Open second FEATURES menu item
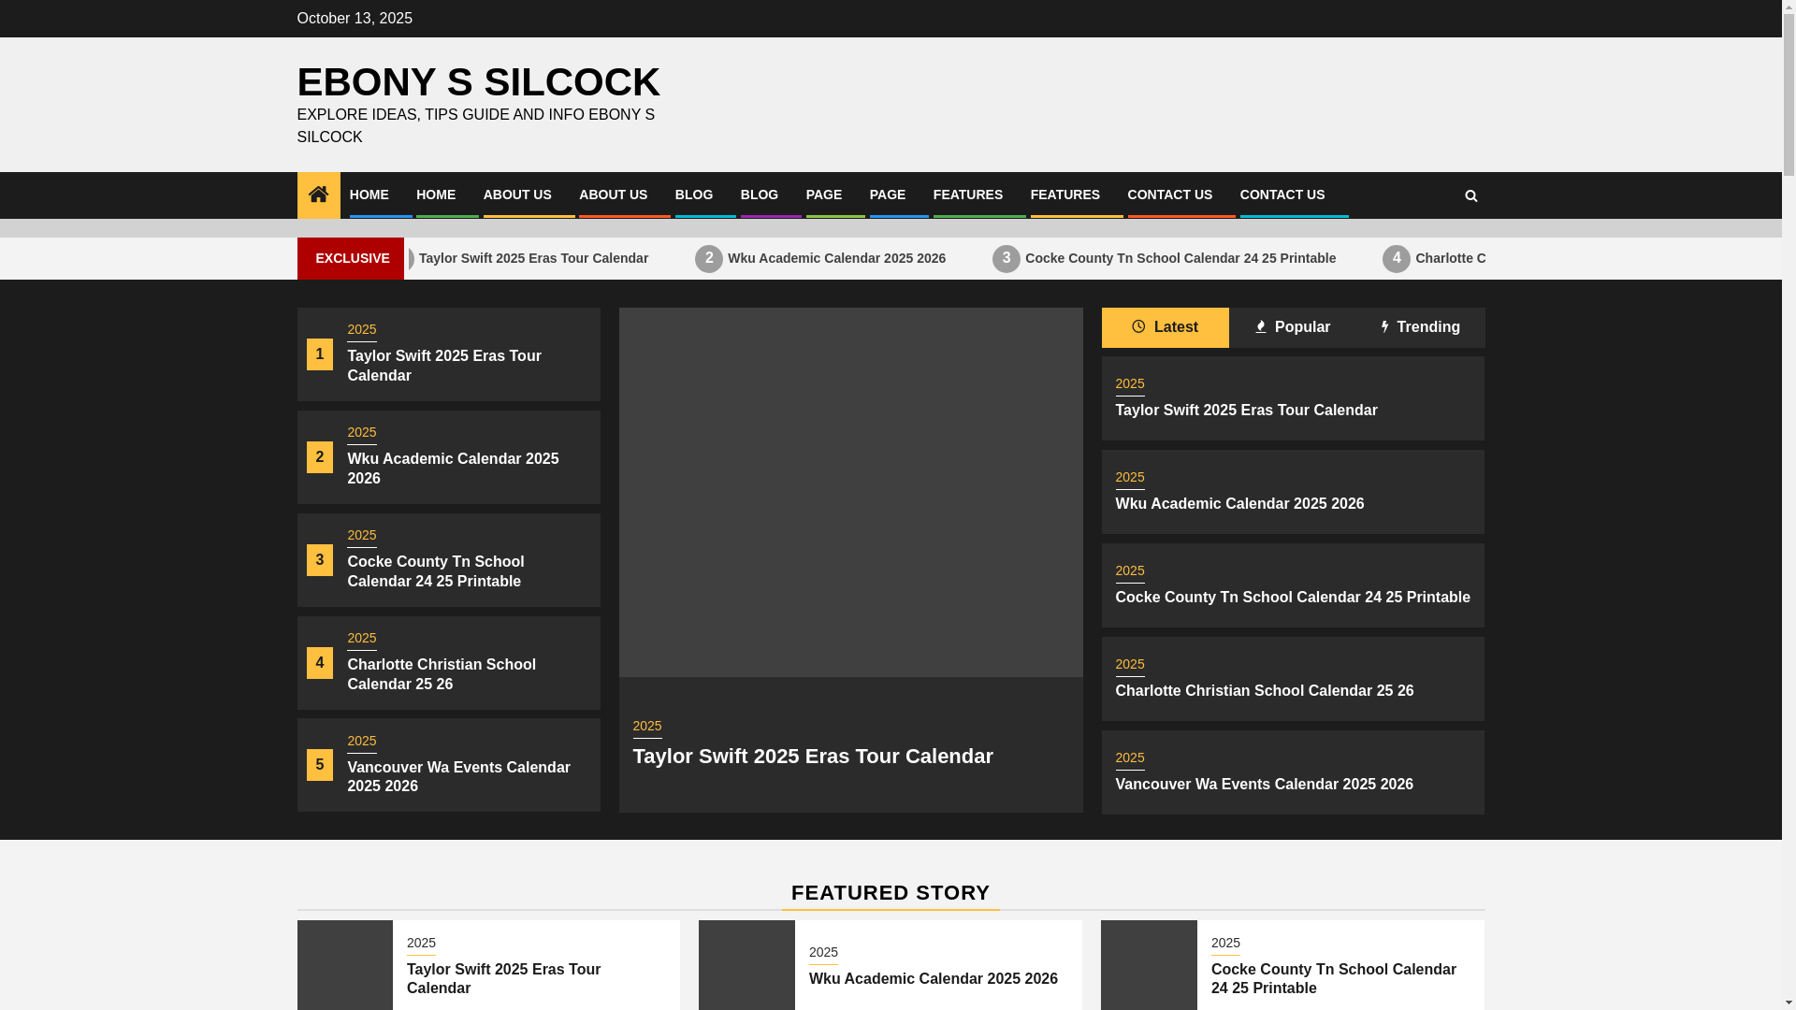The width and height of the screenshot is (1796, 1010). 1065,195
